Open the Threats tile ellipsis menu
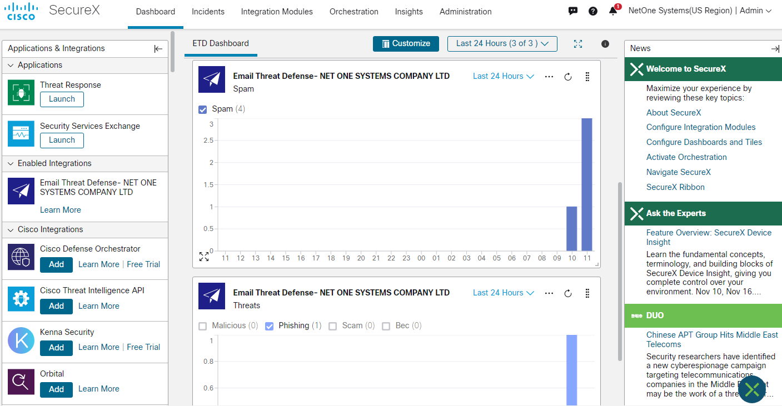 pyautogui.click(x=549, y=293)
